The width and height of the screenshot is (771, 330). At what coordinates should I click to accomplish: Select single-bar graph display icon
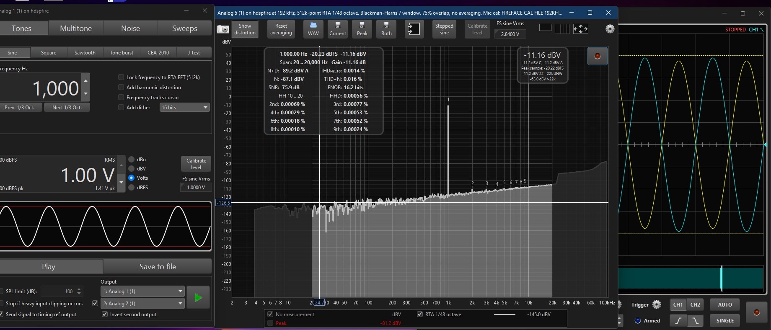click(545, 28)
